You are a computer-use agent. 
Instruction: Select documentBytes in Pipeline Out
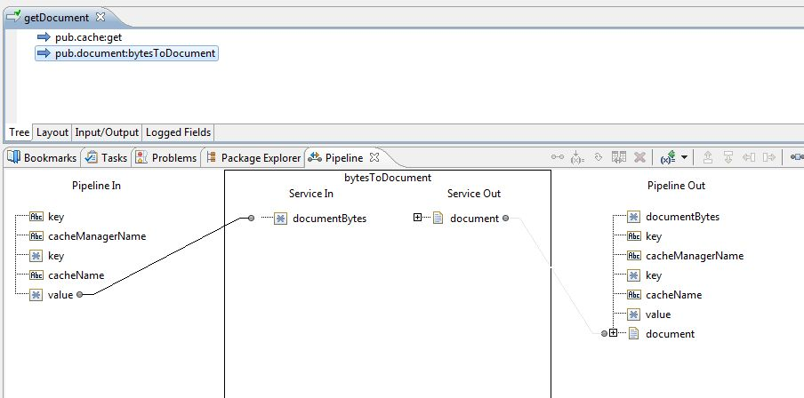[682, 217]
